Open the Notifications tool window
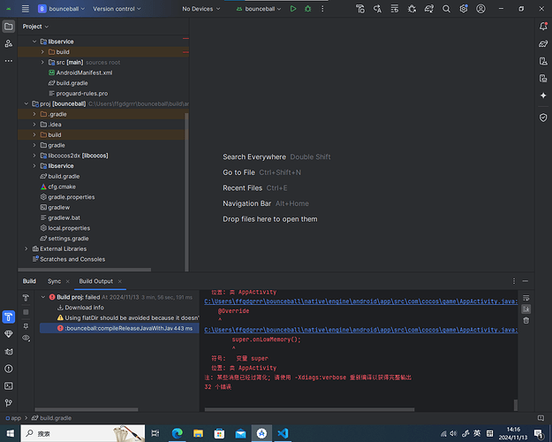The image size is (552, 442). (x=543, y=27)
